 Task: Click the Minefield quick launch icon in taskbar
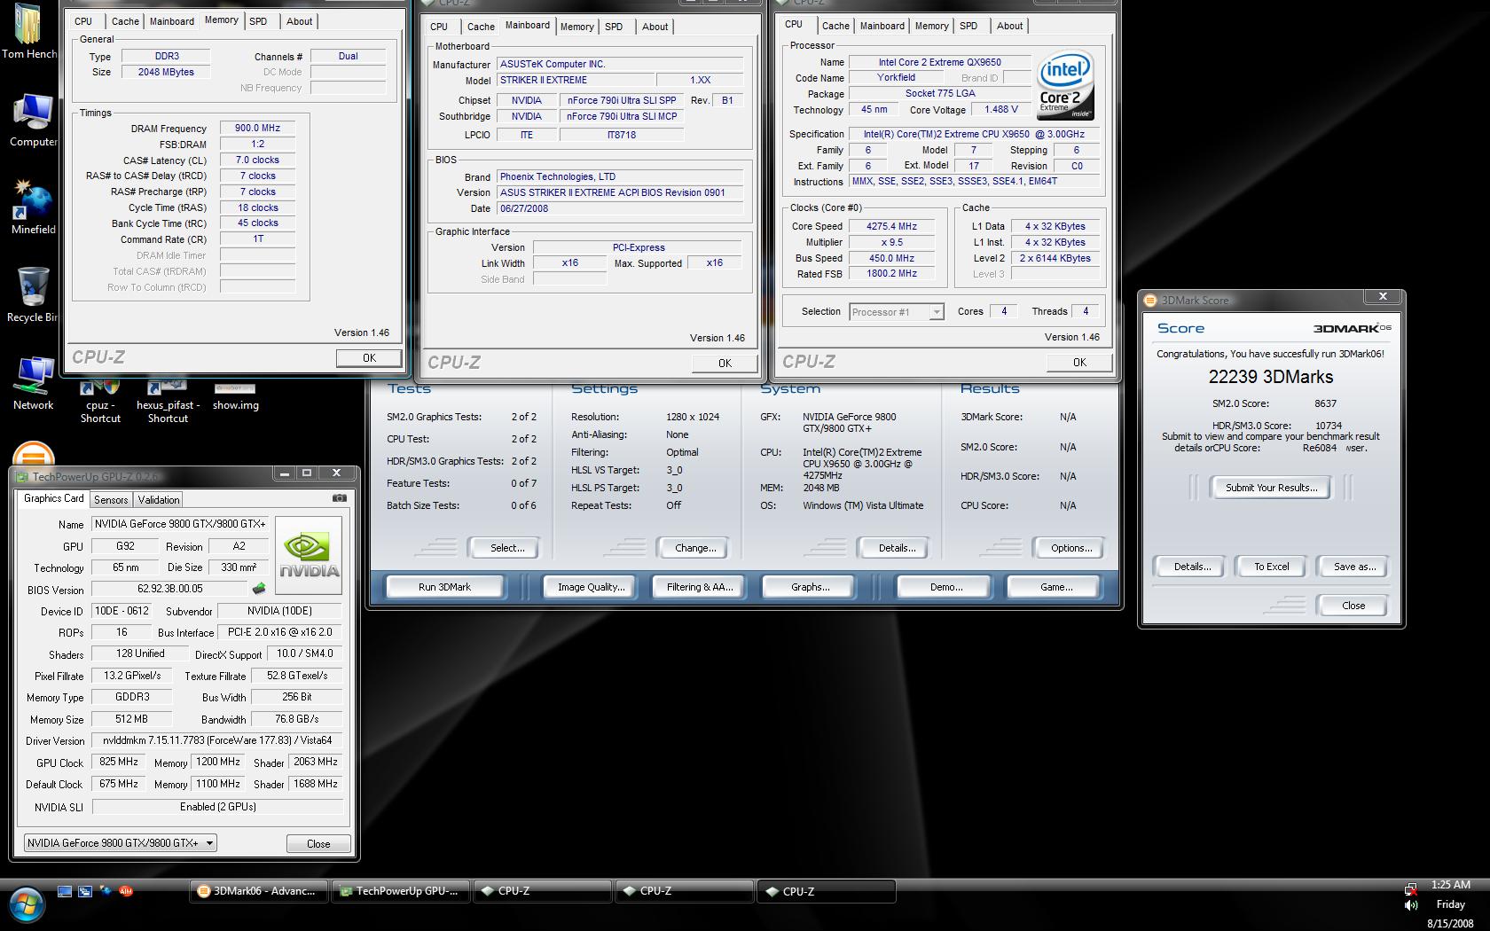tap(106, 891)
